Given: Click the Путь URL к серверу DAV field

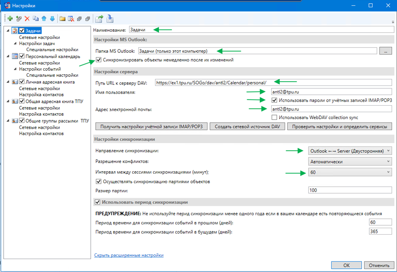Looking at the screenshot, I should (273, 83).
